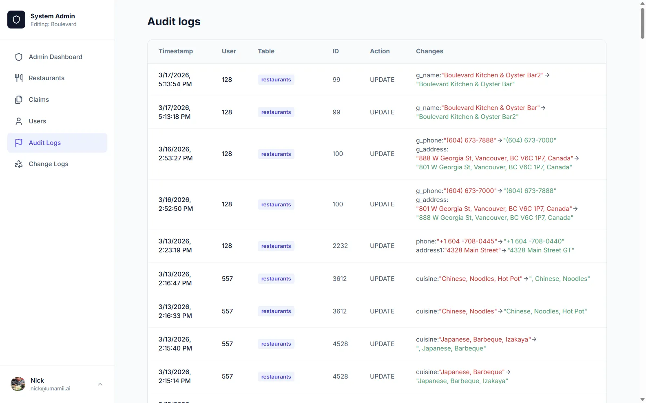This screenshot has height=403, width=646.
Task: Click restaurants tag in 2:53:27 PM row
Action: point(276,154)
